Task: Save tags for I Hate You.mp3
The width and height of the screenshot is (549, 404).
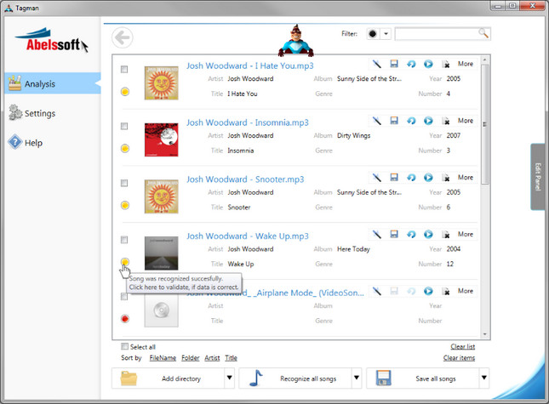Action: coord(394,64)
